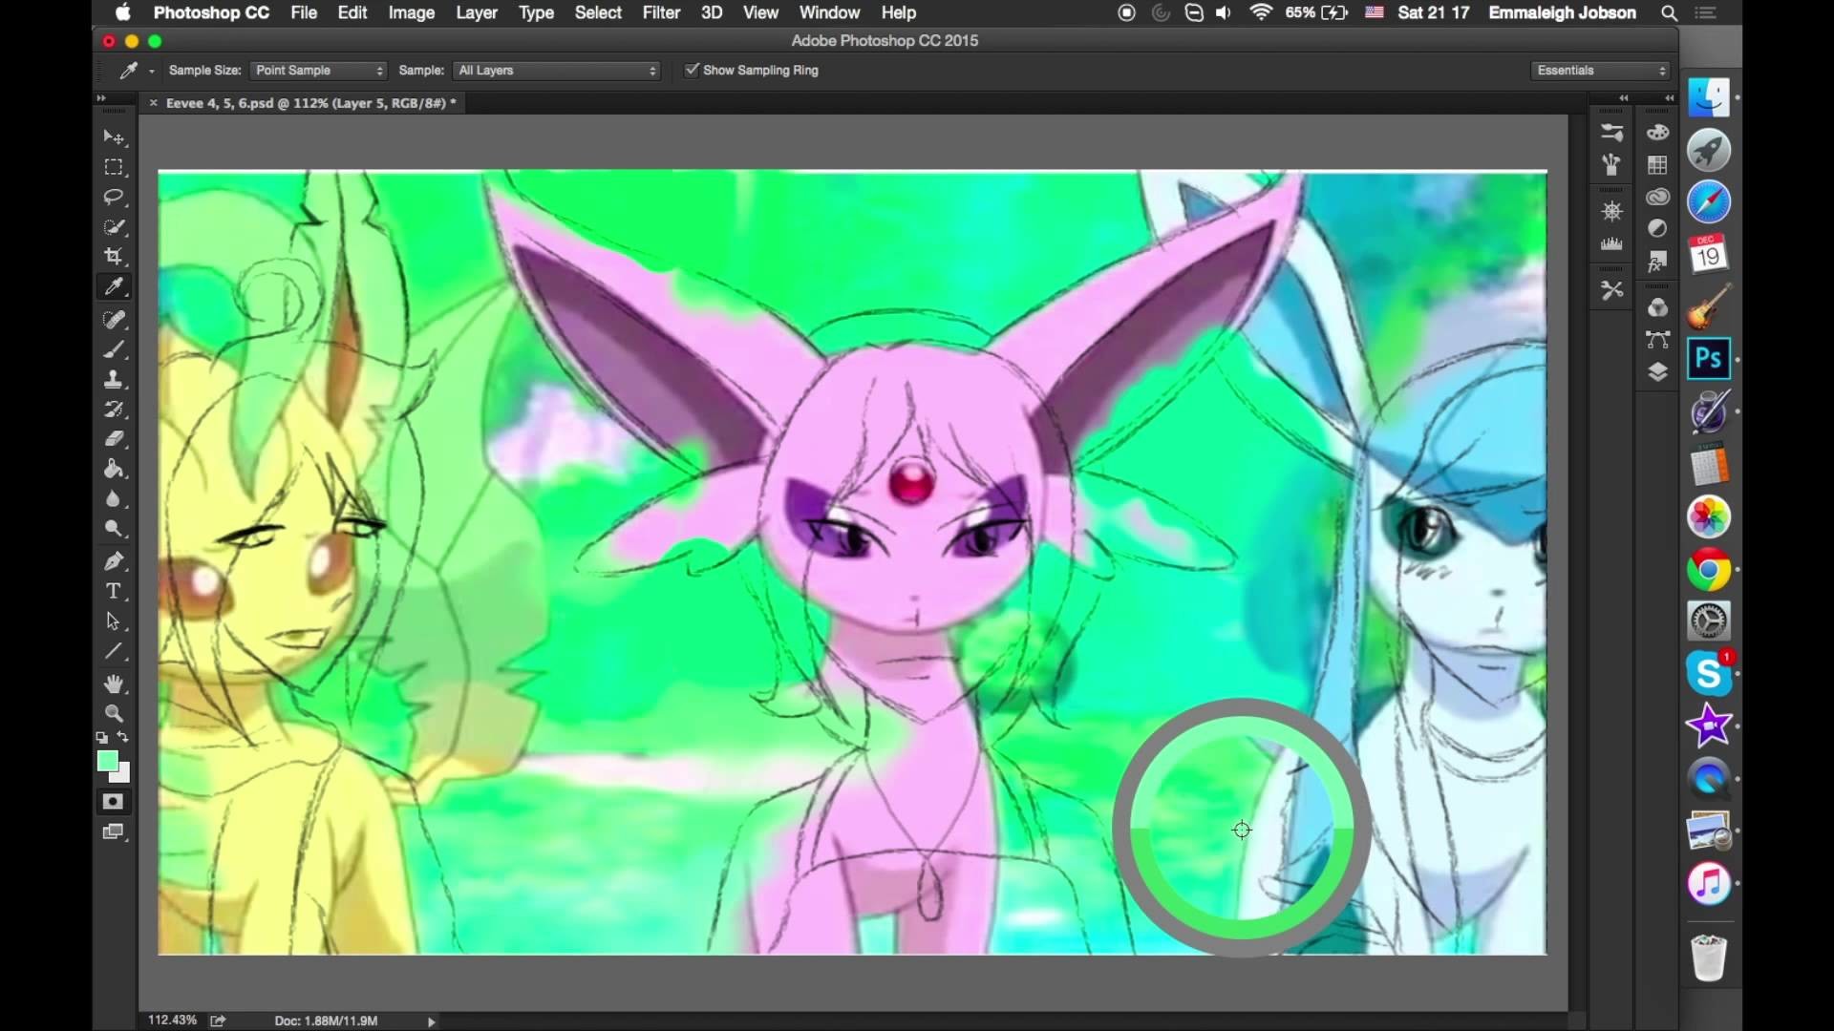Select the Path Selection tool

pos(114,621)
